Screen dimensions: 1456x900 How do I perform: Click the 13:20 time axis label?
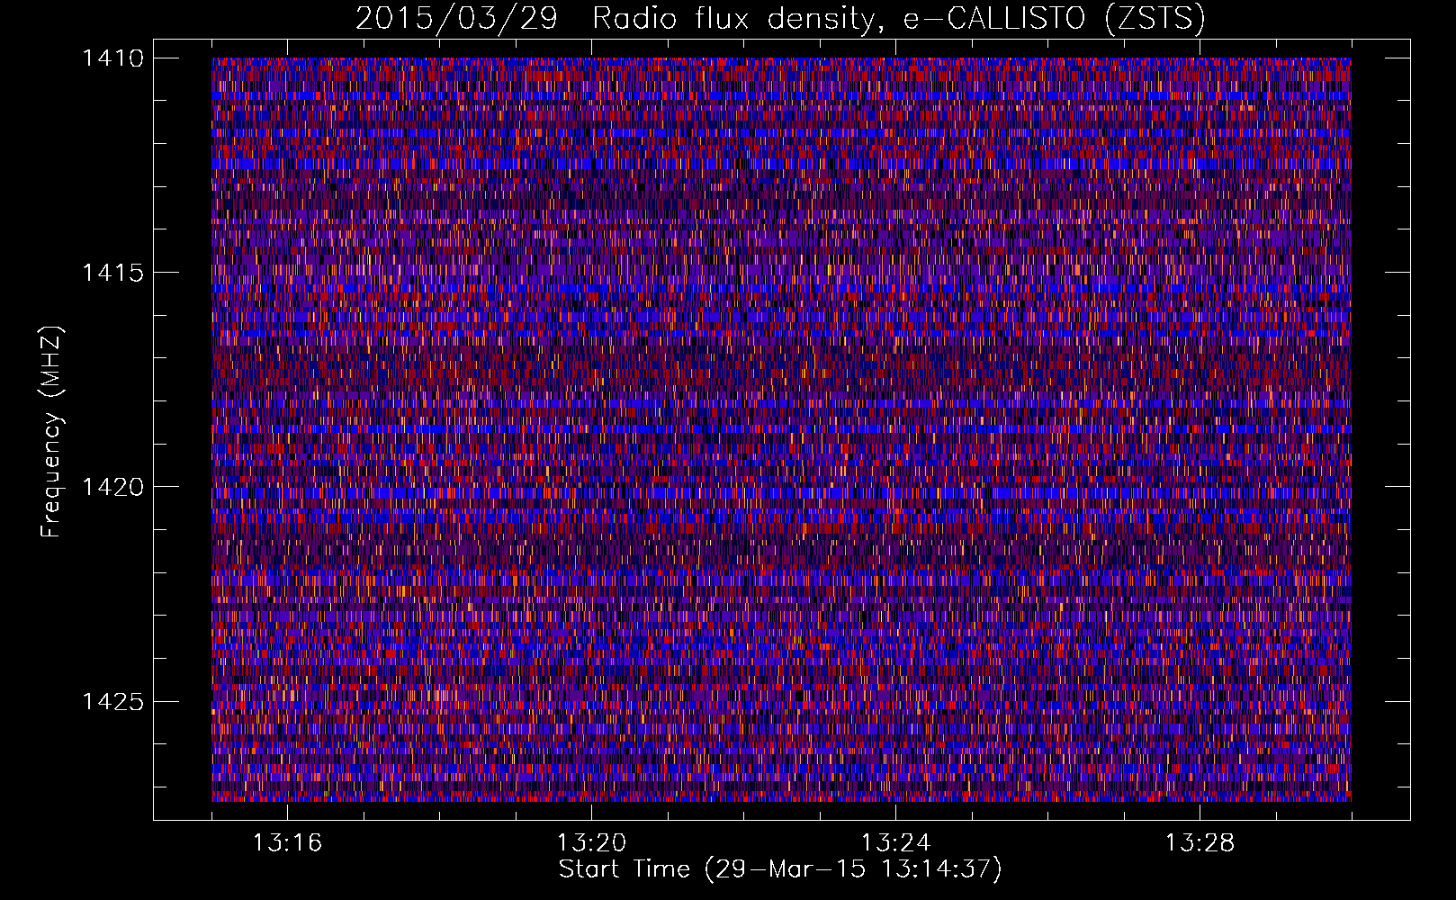pos(591,843)
